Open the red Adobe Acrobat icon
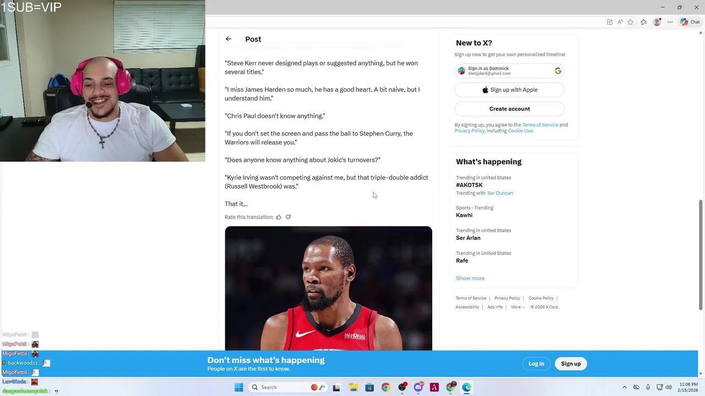Screen dimensions: 705x396 pyautogui.click(x=435, y=387)
